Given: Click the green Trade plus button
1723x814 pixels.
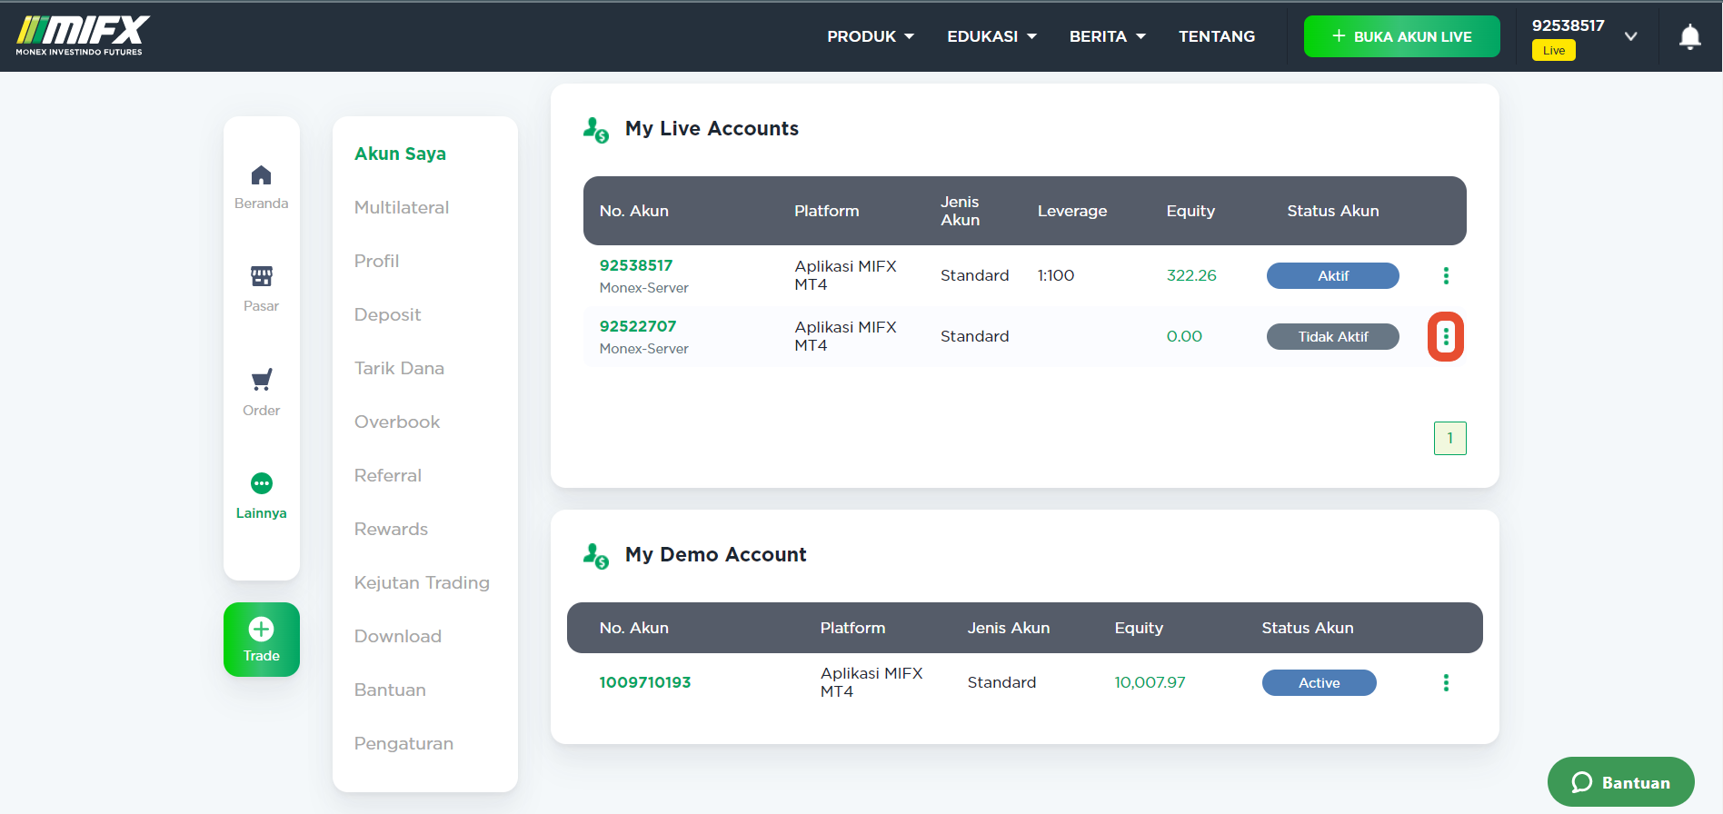Looking at the screenshot, I should tap(262, 640).
